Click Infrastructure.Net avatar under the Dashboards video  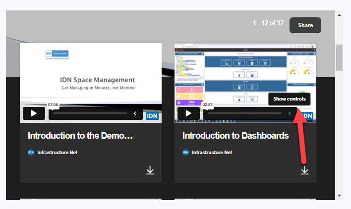[x=185, y=153]
